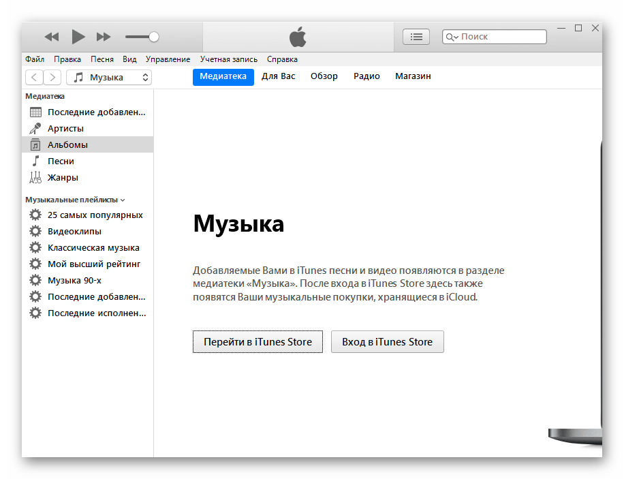The image size is (624, 479).
Task: Select the Песни note icon
Action: [x=35, y=161]
